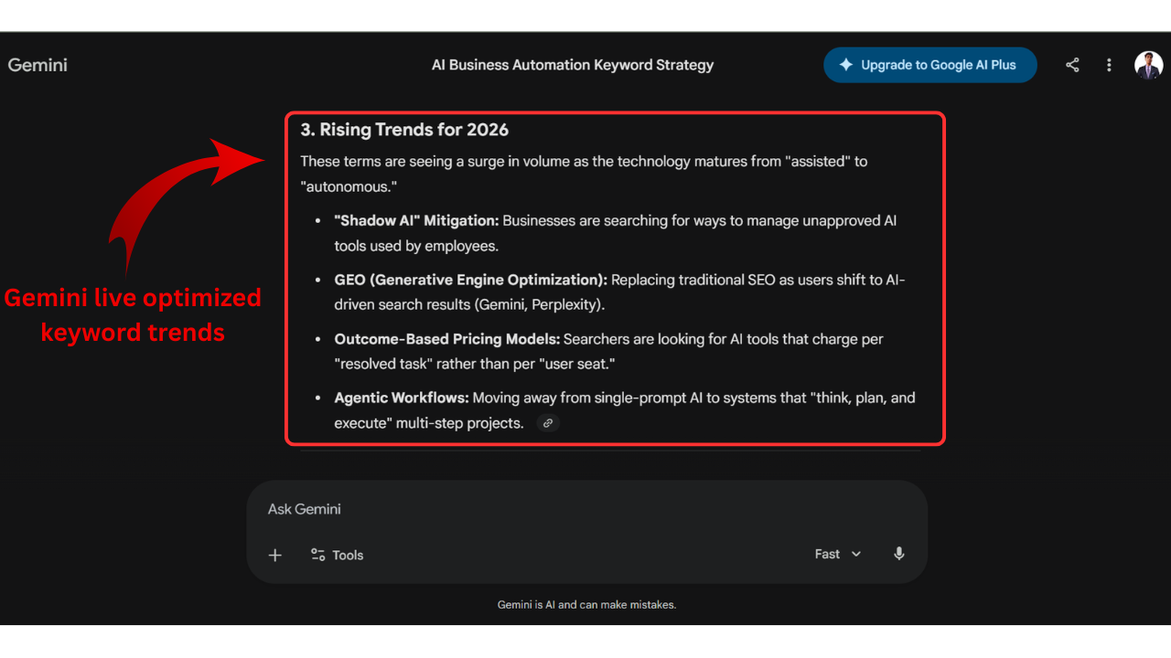Focus the Ask Gemini input field
1171x658 pixels.
coord(586,509)
